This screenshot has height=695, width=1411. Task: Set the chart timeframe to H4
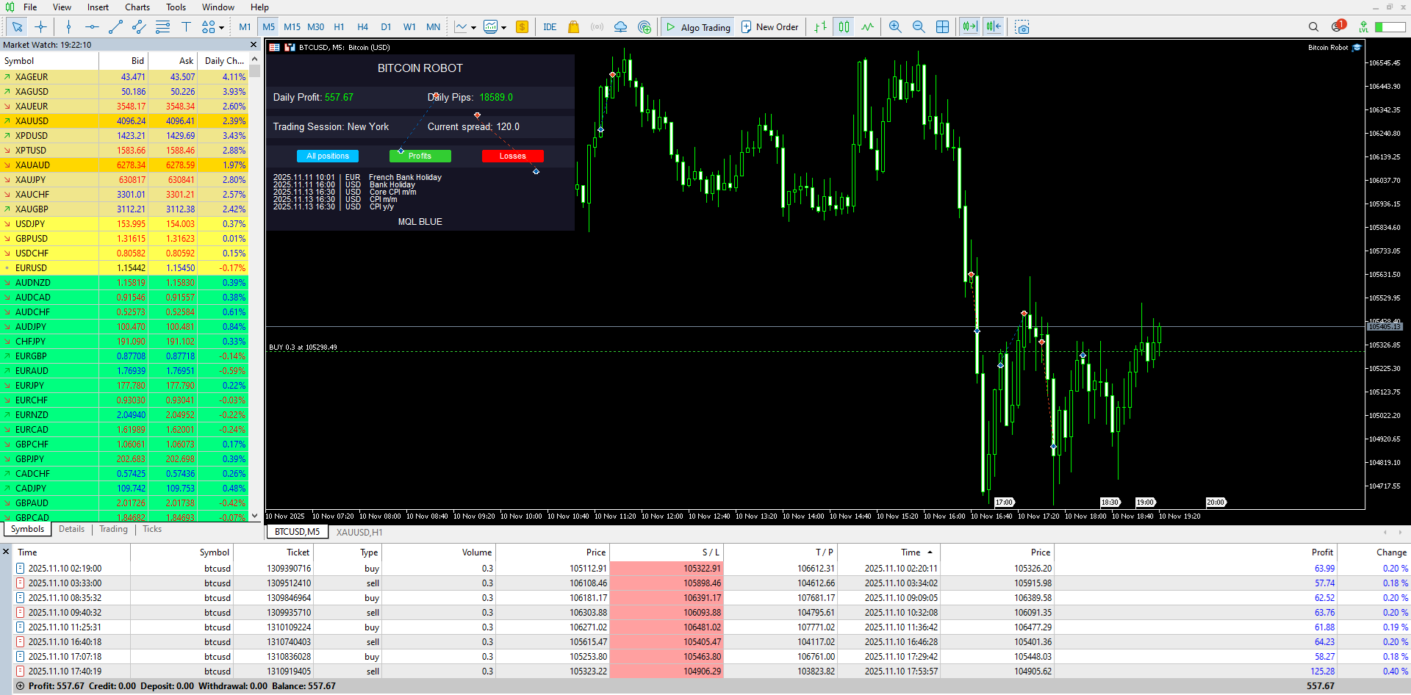point(362,27)
